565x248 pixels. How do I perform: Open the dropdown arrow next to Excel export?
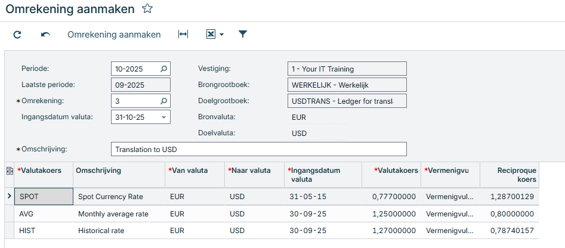pyautogui.click(x=222, y=35)
